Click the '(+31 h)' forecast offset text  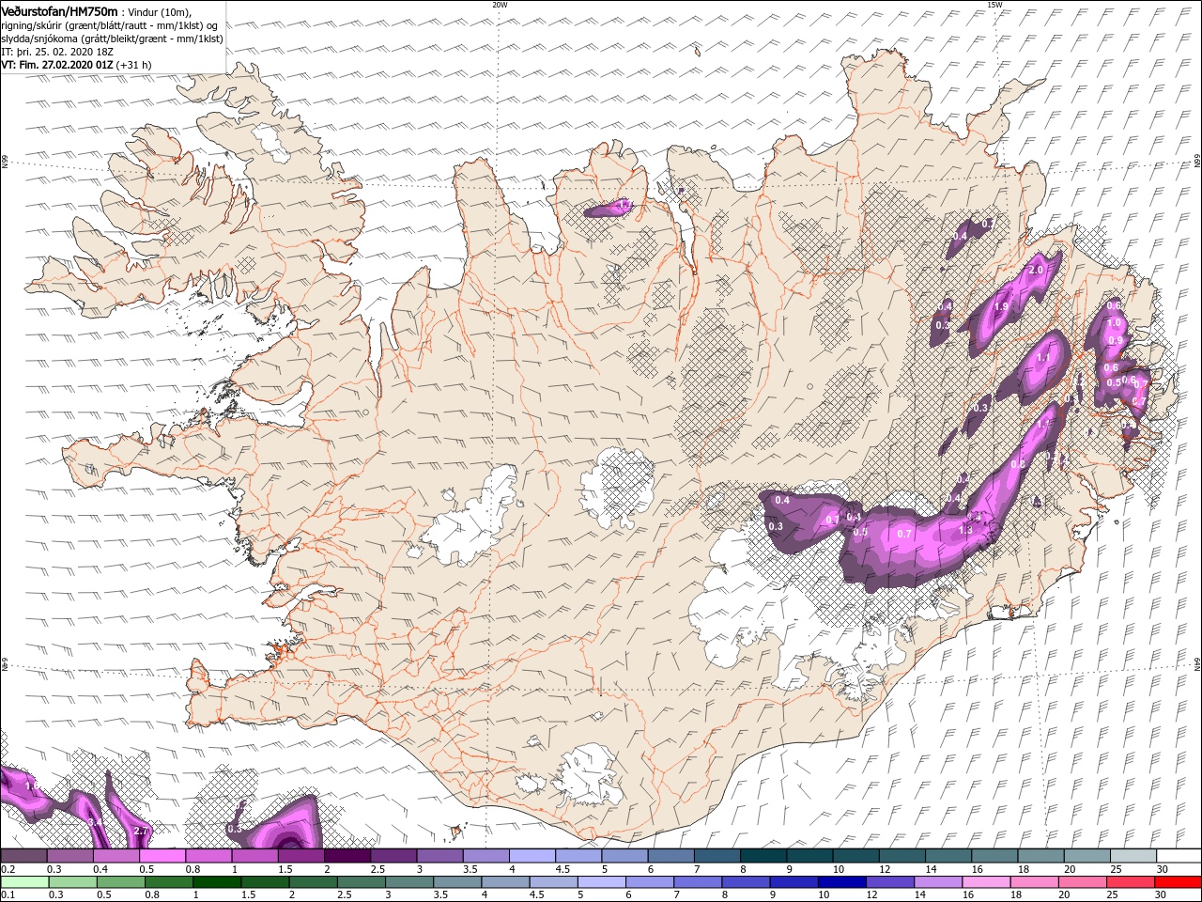pos(135,65)
